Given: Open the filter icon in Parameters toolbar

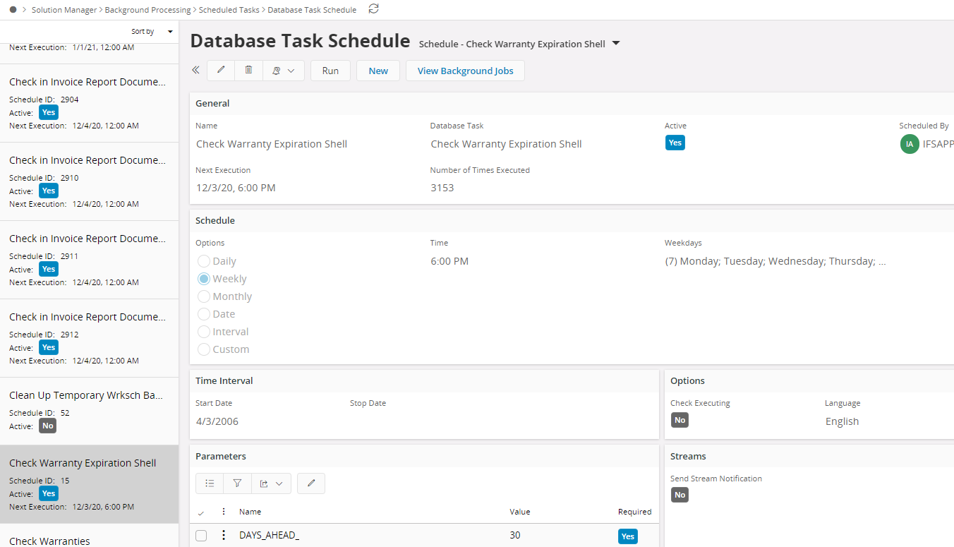Looking at the screenshot, I should point(237,483).
